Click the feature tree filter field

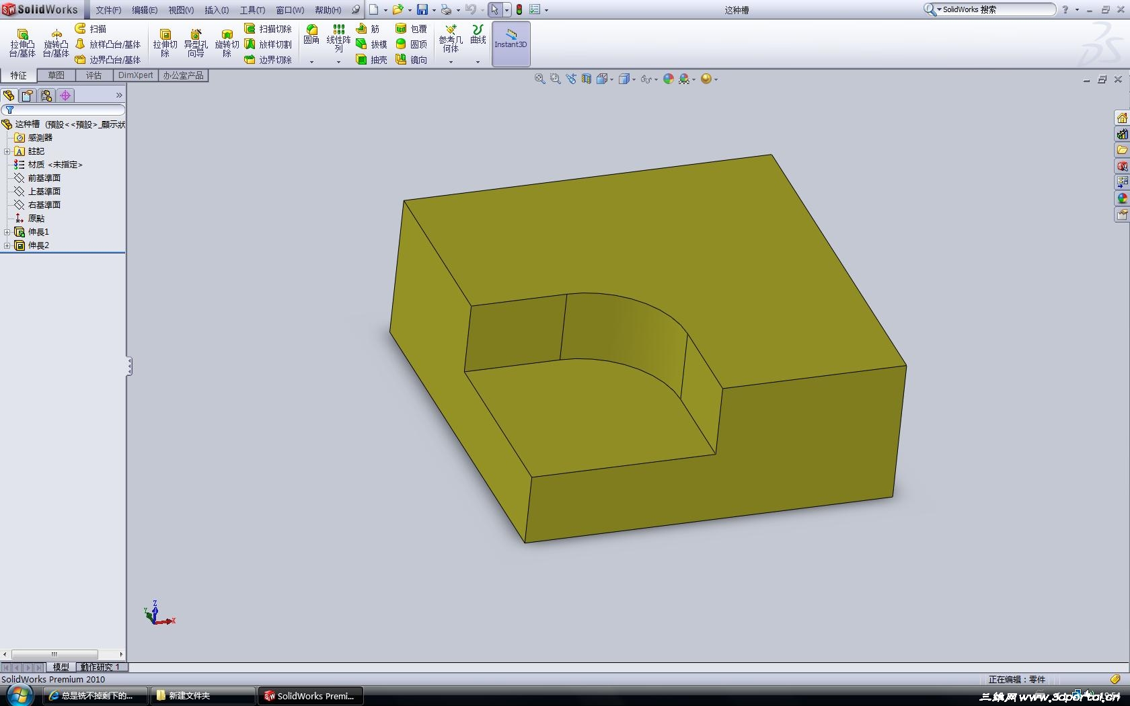[63, 110]
